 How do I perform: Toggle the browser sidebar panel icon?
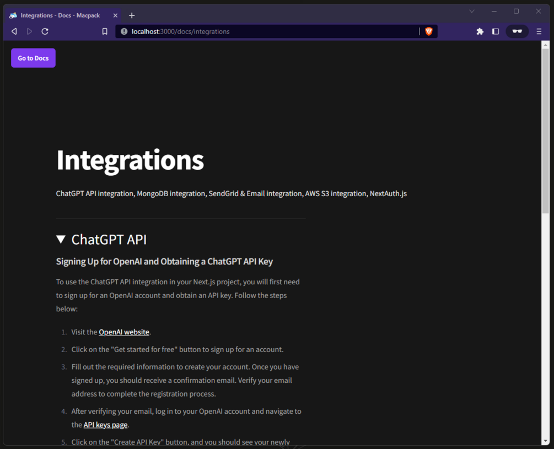(x=496, y=31)
